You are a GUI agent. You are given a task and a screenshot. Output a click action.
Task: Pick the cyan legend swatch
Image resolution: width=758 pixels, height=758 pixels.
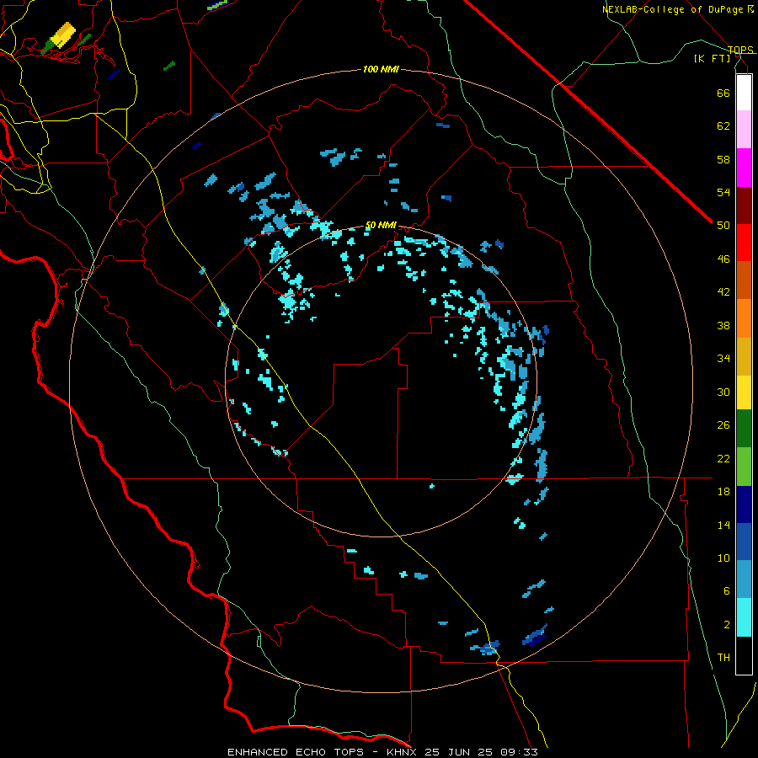coord(744,617)
